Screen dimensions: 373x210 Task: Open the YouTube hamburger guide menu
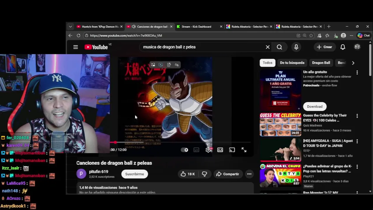tap(76, 47)
